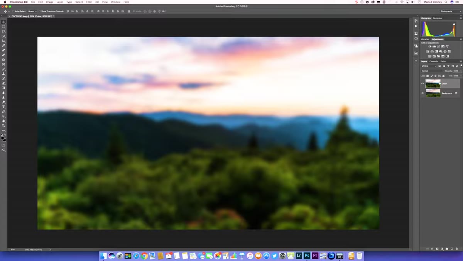Open the Image menu
This screenshot has height=261, width=463.
[50, 2]
